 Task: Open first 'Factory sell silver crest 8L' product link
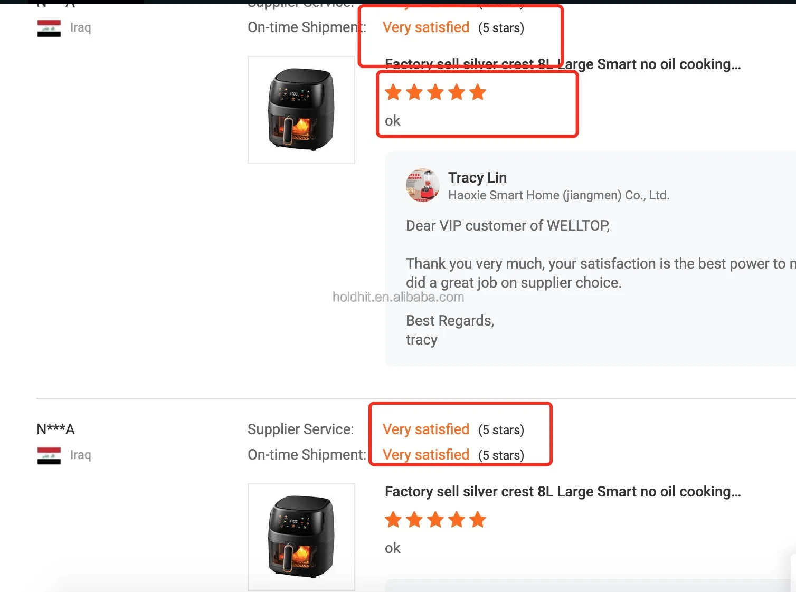point(563,64)
